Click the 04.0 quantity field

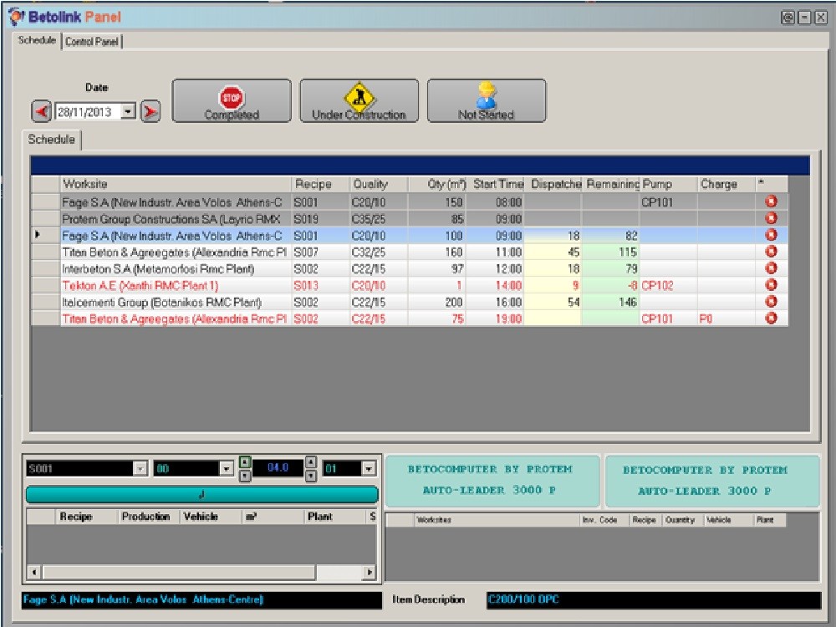[x=278, y=468]
